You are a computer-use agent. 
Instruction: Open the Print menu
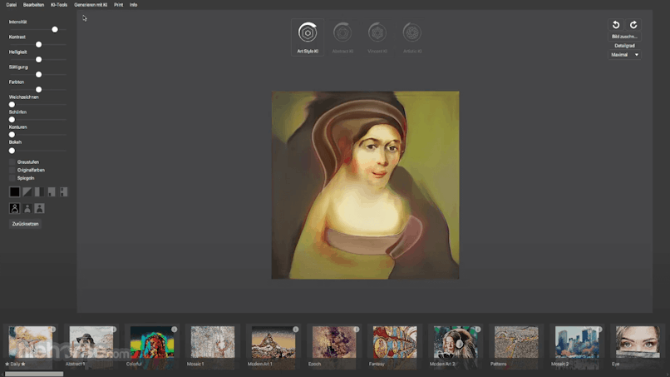(118, 5)
